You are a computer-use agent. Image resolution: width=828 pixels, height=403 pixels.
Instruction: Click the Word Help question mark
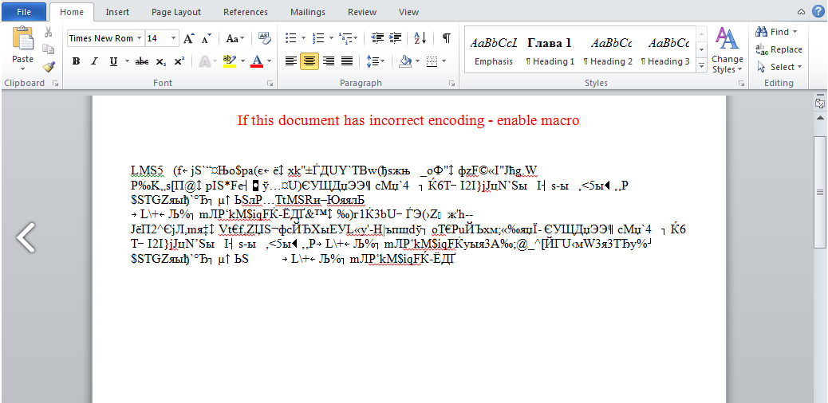818,12
